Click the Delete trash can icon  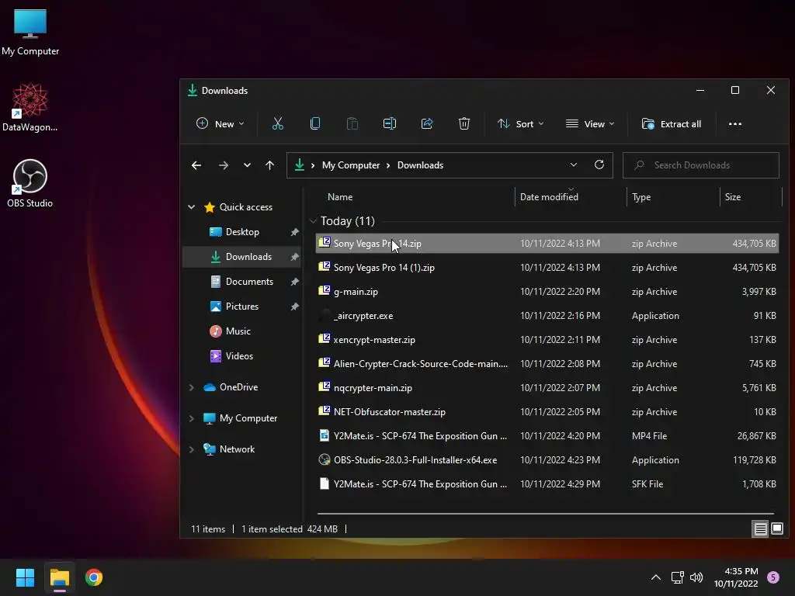click(x=464, y=123)
